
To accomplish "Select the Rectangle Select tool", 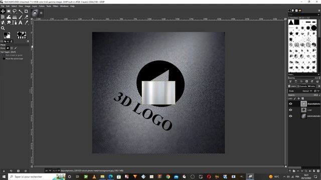I will tap(9, 11).
